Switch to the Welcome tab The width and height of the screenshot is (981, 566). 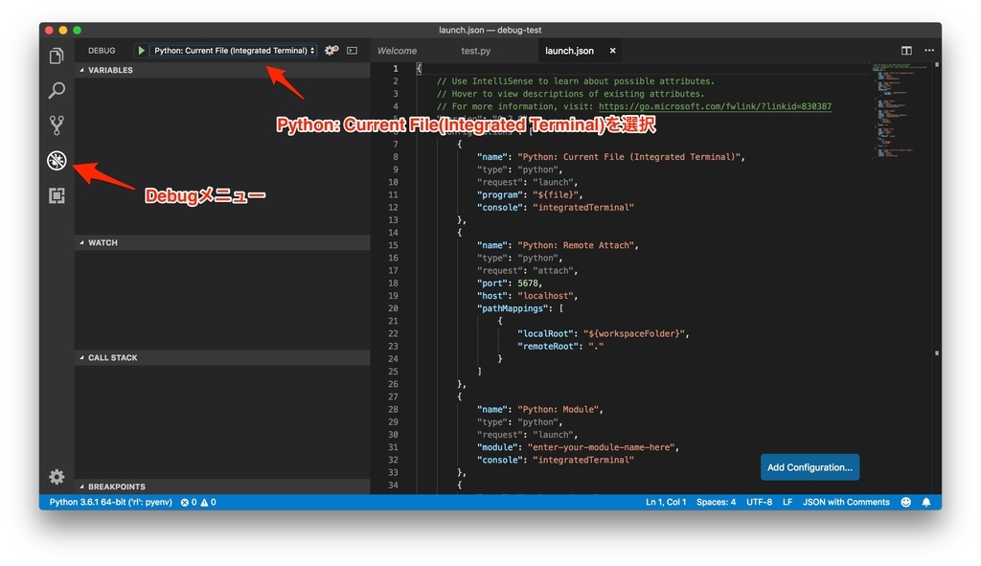click(x=397, y=51)
